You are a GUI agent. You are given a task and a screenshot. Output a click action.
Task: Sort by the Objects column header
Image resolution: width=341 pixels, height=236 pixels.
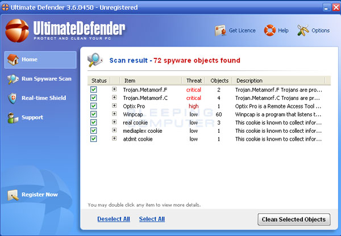pos(218,81)
